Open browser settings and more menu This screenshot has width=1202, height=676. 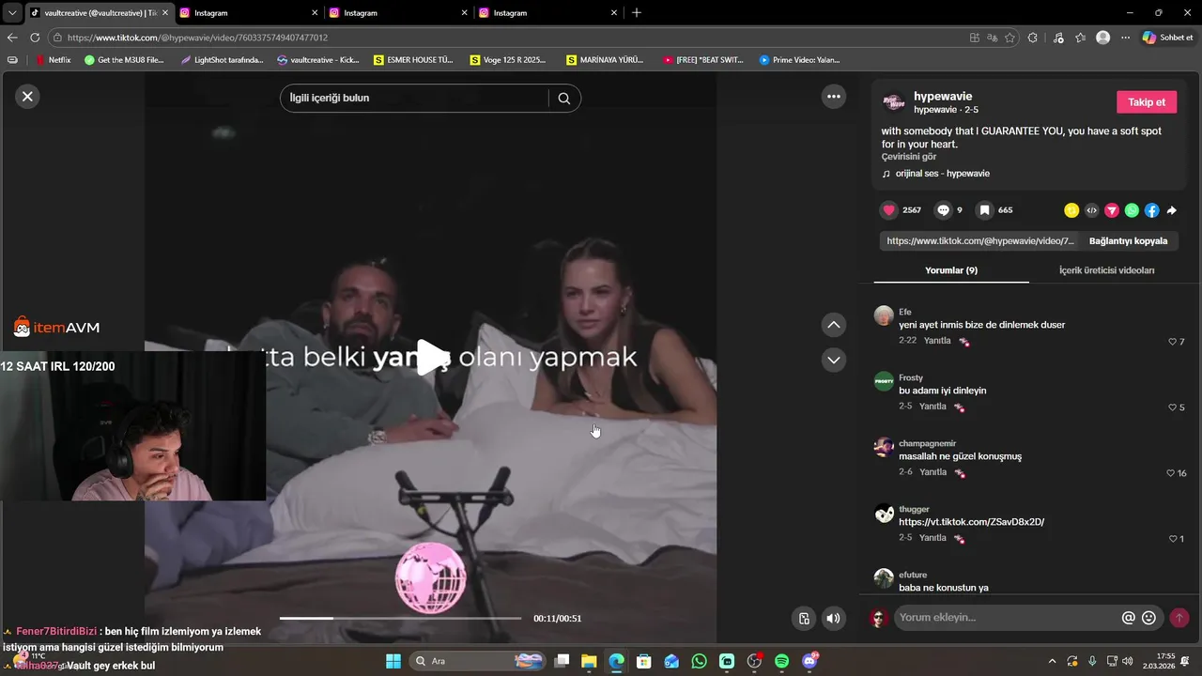pyautogui.click(x=1125, y=38)
